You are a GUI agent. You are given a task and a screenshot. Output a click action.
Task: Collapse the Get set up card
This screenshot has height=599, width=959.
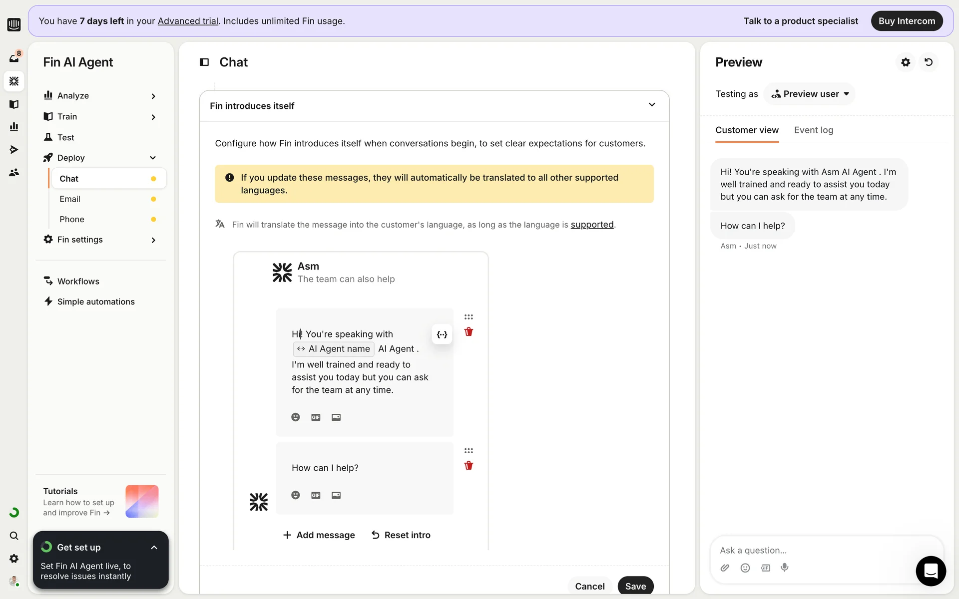tap(154, 548)
